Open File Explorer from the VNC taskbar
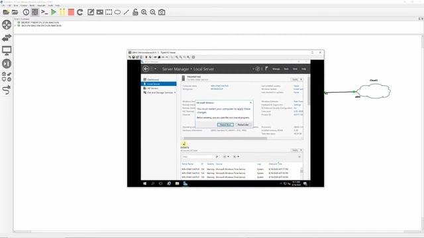424x238 pixels. pos(177,184)
